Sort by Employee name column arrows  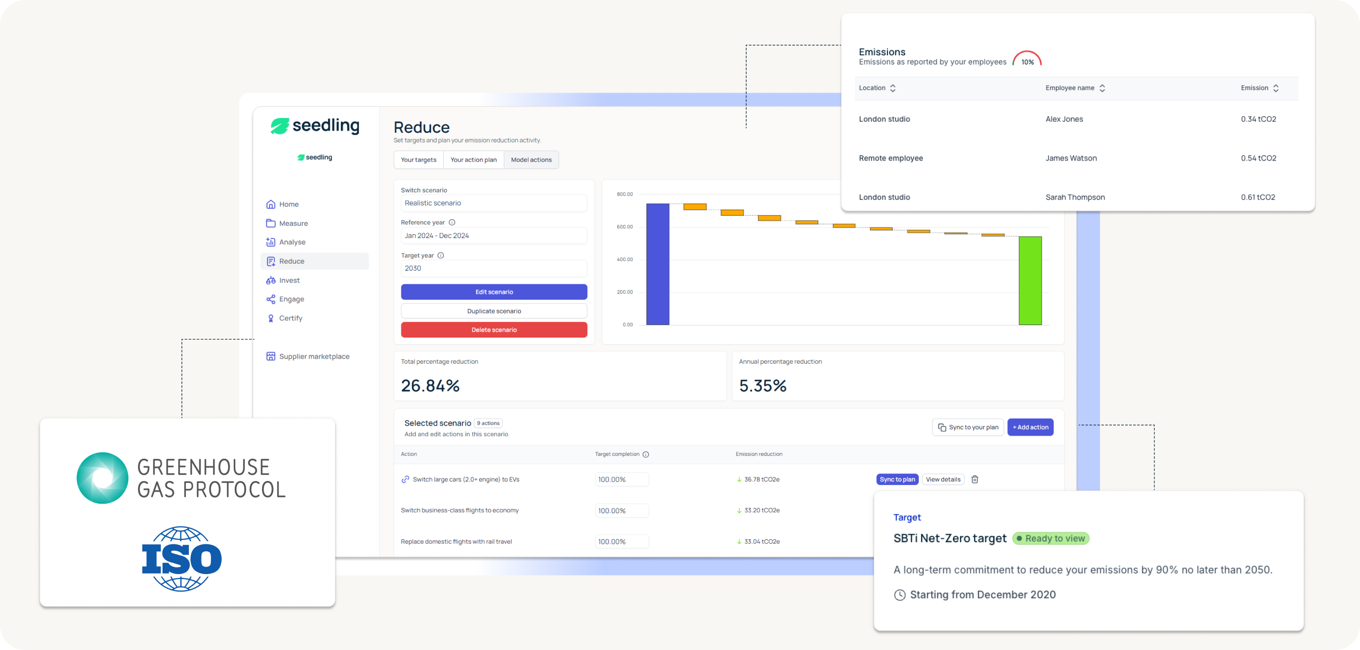click(1103, 88)
